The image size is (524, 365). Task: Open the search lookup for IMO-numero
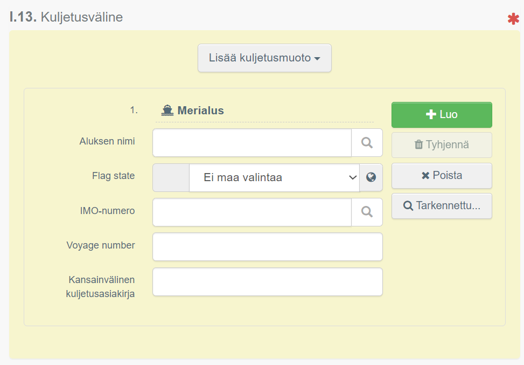pyautogui.click(x=367, y=211)
